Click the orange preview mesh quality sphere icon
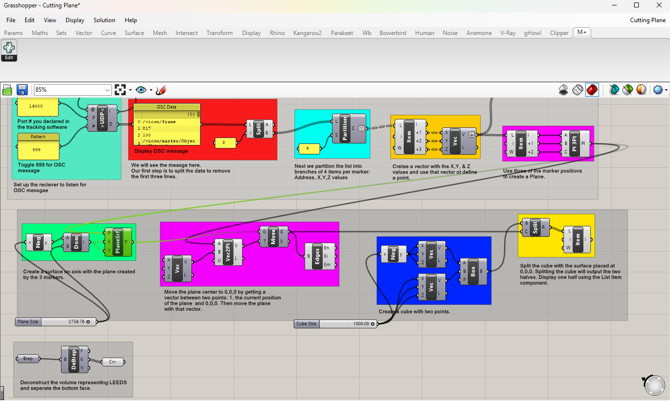The image size is (670, 401). click(x=641, y=90)
